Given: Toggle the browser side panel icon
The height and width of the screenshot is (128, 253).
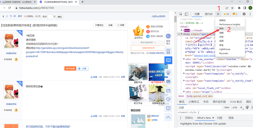Looking at the screenshot, I should click(x=245, y=8).
